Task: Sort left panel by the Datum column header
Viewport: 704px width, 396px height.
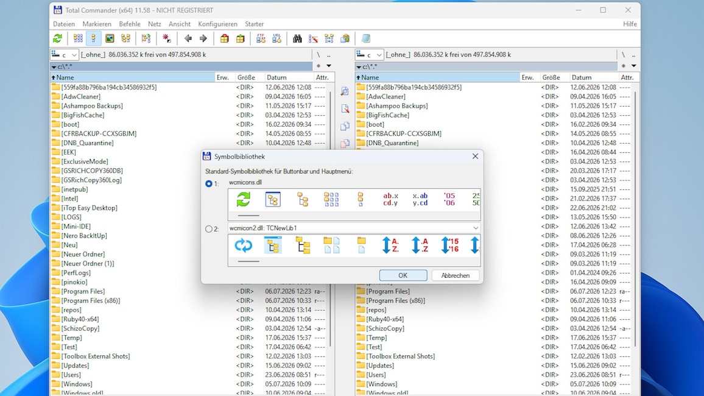Action: point(288,77)
